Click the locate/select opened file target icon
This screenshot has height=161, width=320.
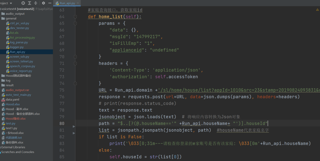point(23,3)
